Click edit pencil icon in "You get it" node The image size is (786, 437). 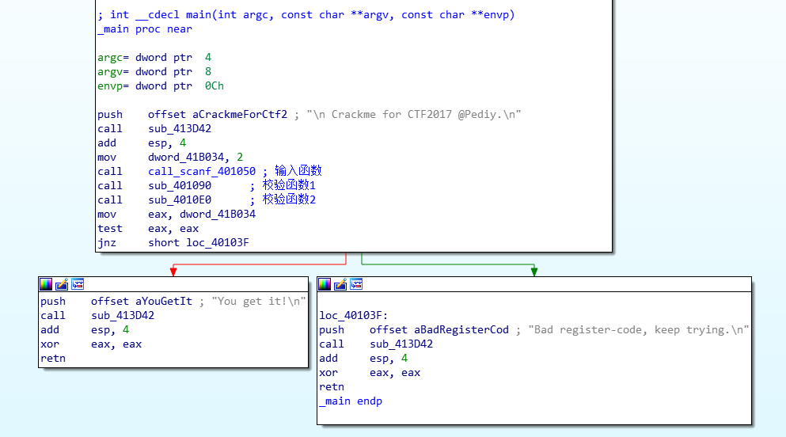pyautogui.click(x=62, y=285)
